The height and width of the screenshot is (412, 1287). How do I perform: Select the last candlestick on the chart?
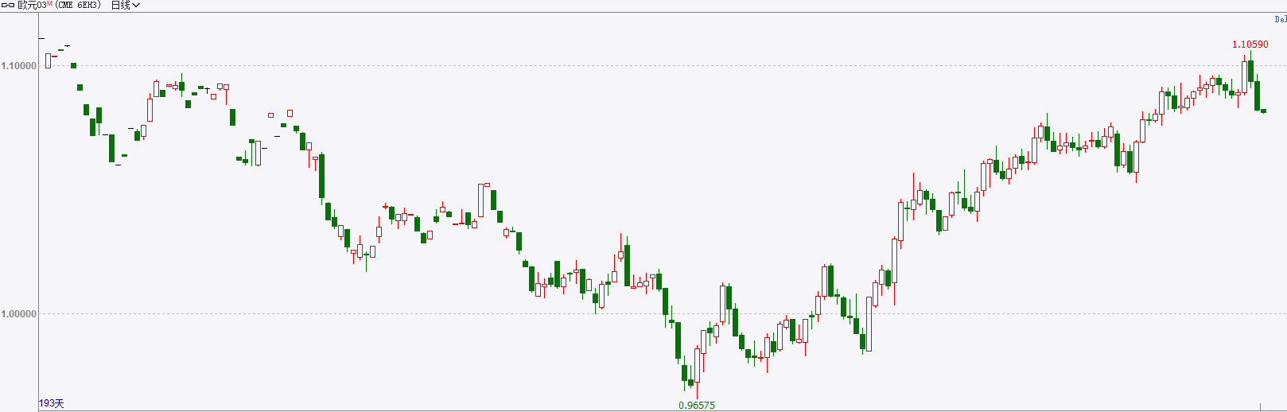[1263, 111]
